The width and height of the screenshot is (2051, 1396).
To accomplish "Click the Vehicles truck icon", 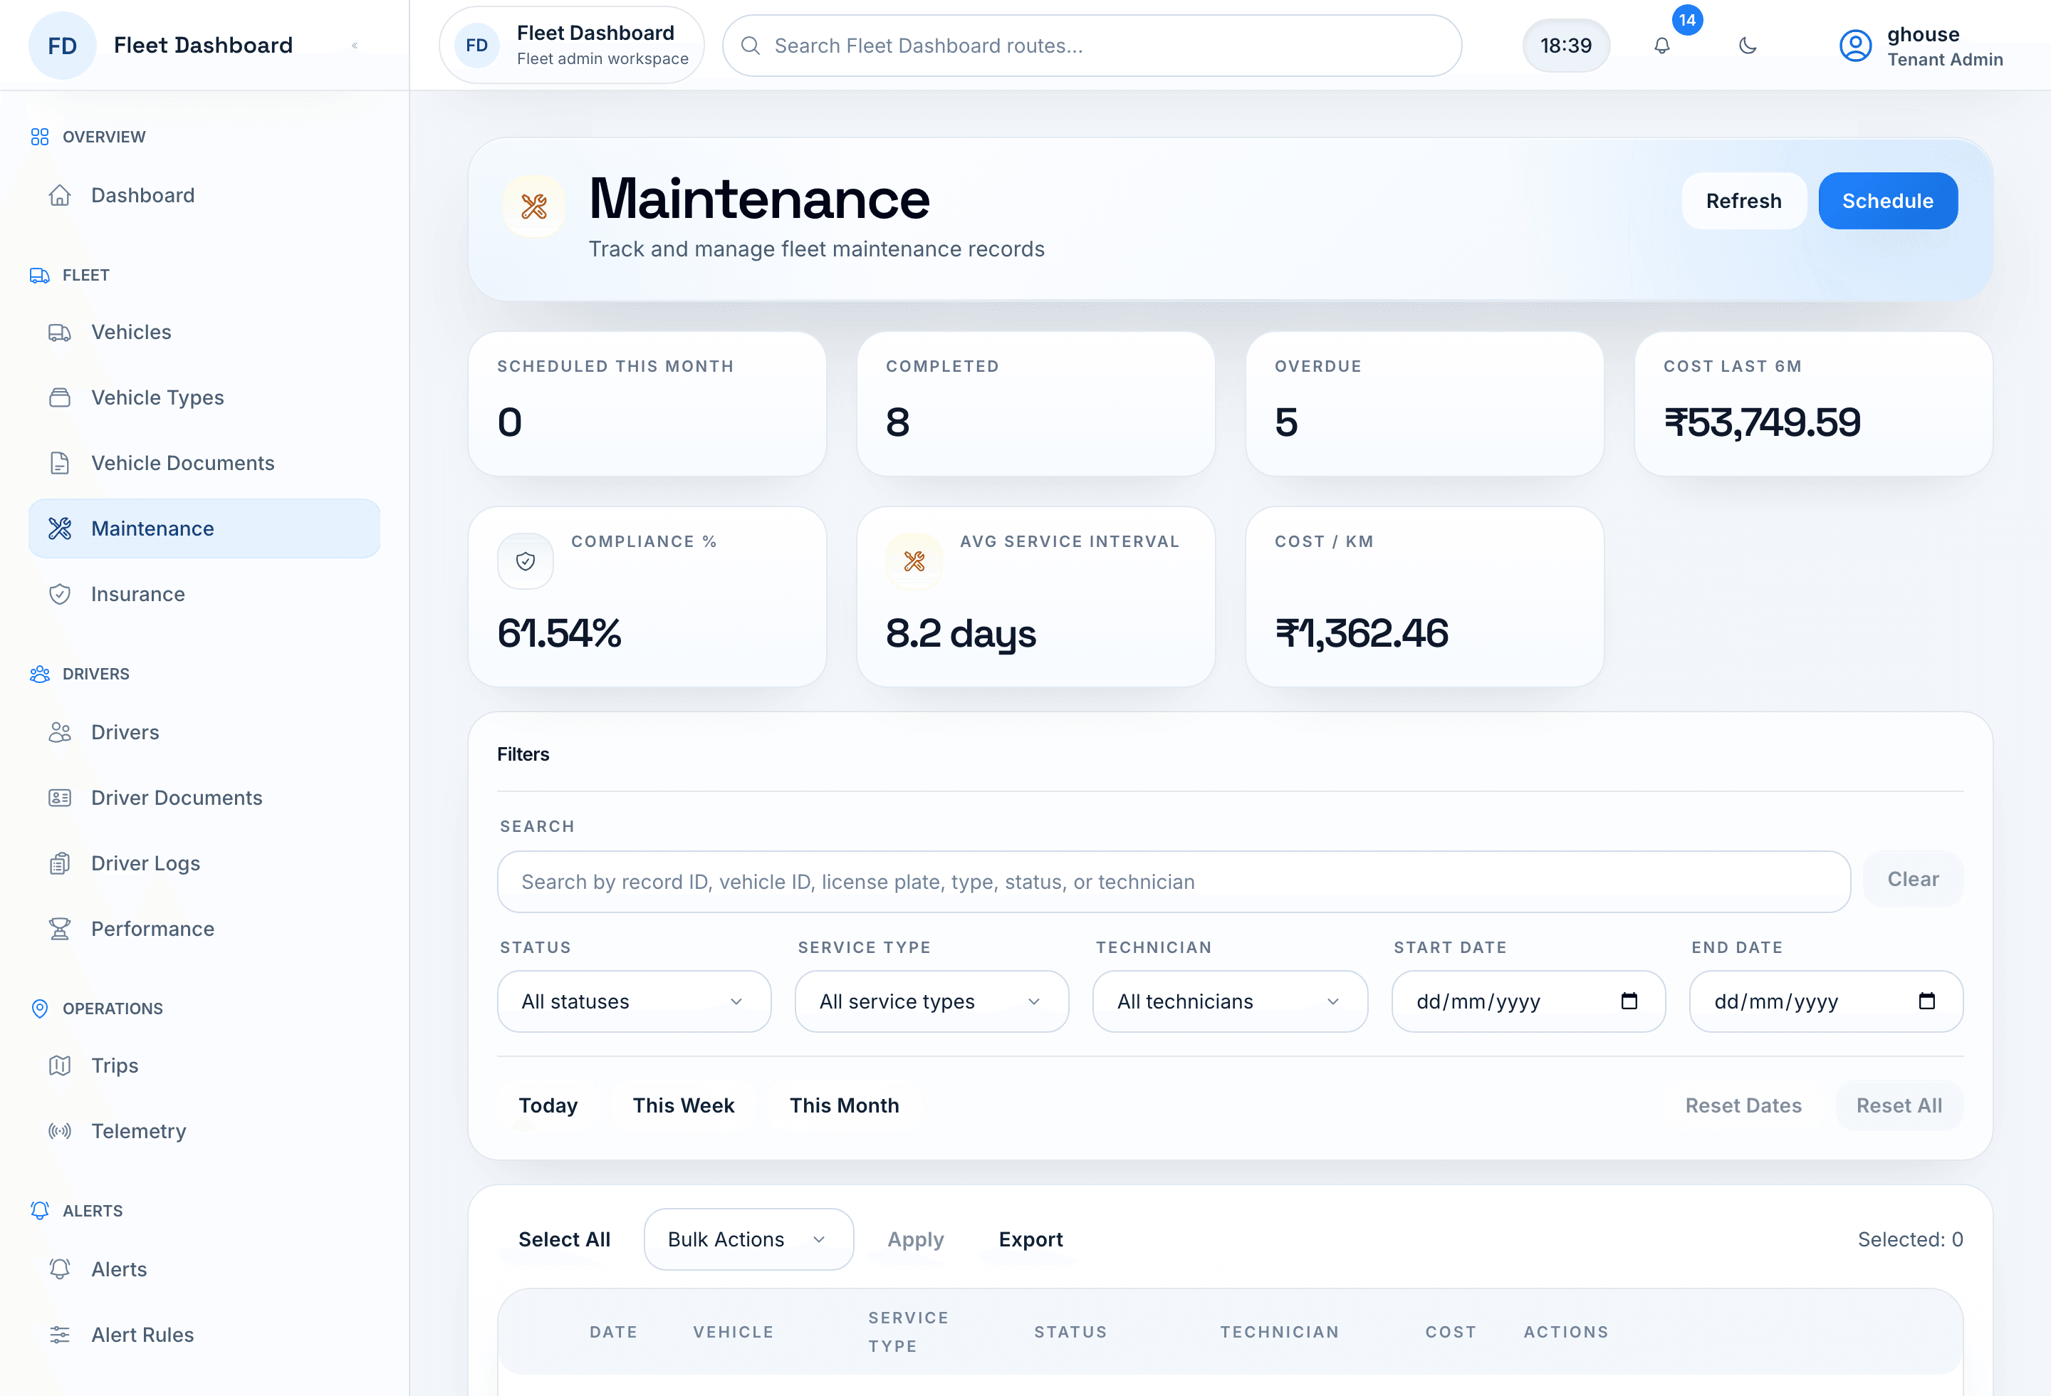I will click(60, 333).
